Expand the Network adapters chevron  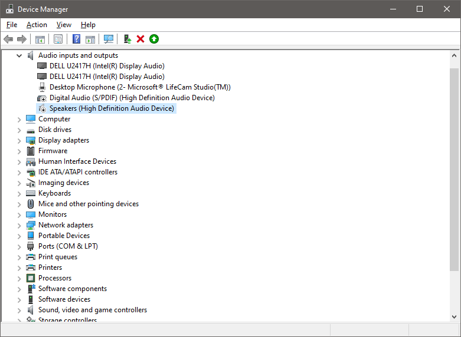[x=19, y=226]
